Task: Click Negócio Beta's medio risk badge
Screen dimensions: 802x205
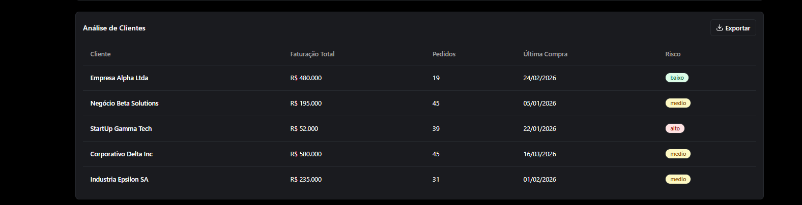Action: 678,104
